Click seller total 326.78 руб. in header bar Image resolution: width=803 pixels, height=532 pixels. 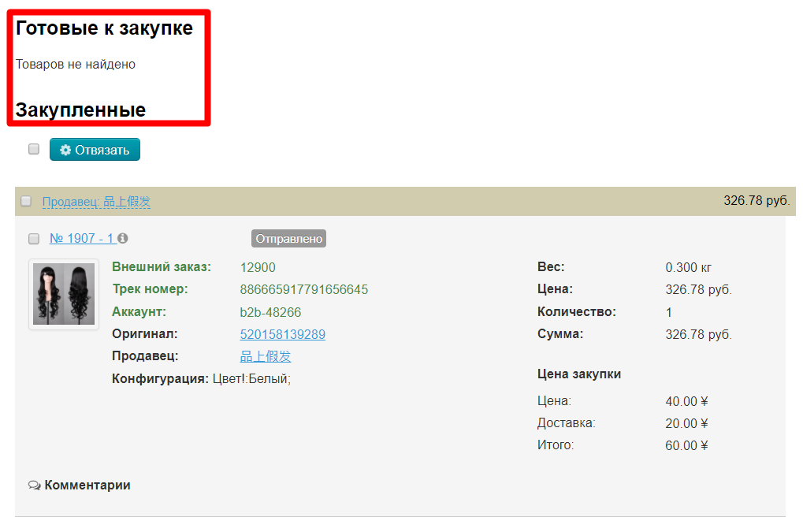(756, 200)
